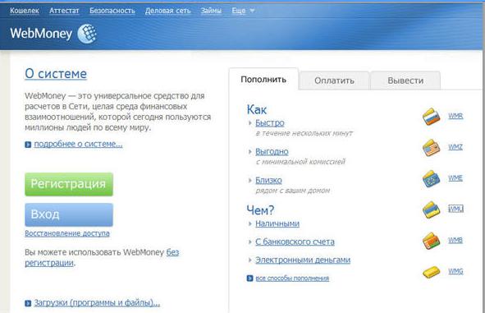Image resolution: width=485 pixels, height=313 pixels.
Task: Click arrow icon beside 'все способы пополнения'
Action: tap(250, 278)
